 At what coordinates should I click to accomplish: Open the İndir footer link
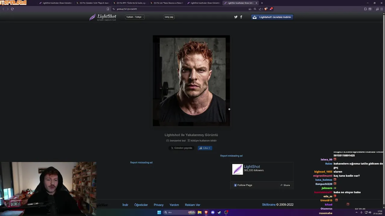125,205
